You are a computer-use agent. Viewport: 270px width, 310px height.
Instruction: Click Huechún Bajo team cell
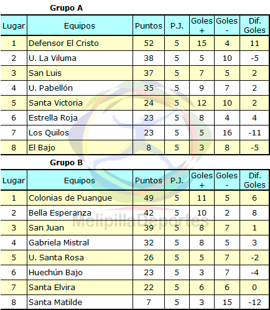click(x=80, y=272)
